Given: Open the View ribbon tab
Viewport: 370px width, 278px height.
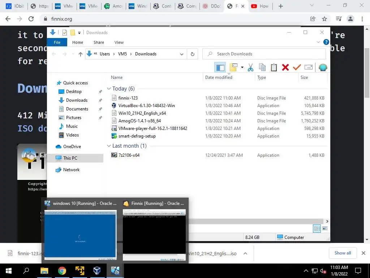Looking at the screenshot, I should pyautogui.click(x=119, y=42).
